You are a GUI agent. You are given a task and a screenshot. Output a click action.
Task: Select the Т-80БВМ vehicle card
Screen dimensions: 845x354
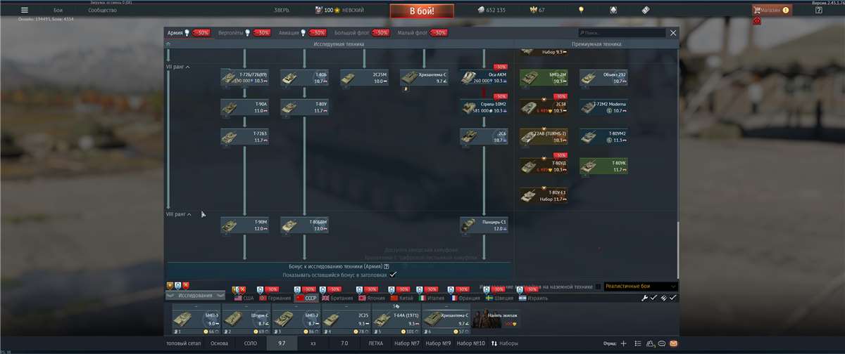304,225
